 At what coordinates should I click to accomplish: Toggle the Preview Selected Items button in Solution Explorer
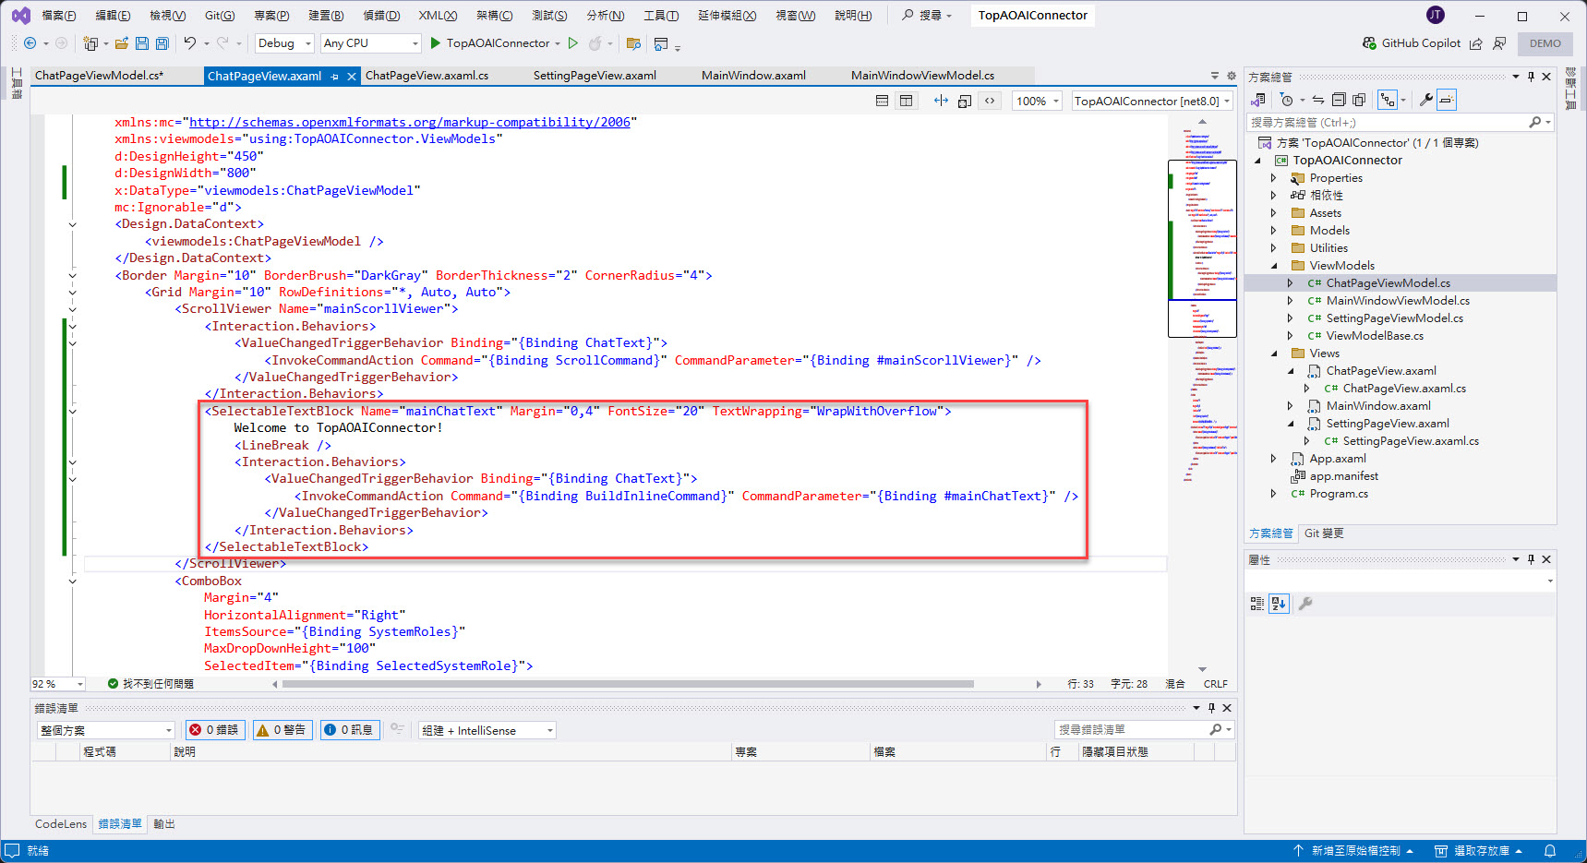click(x=1447, y=100)
